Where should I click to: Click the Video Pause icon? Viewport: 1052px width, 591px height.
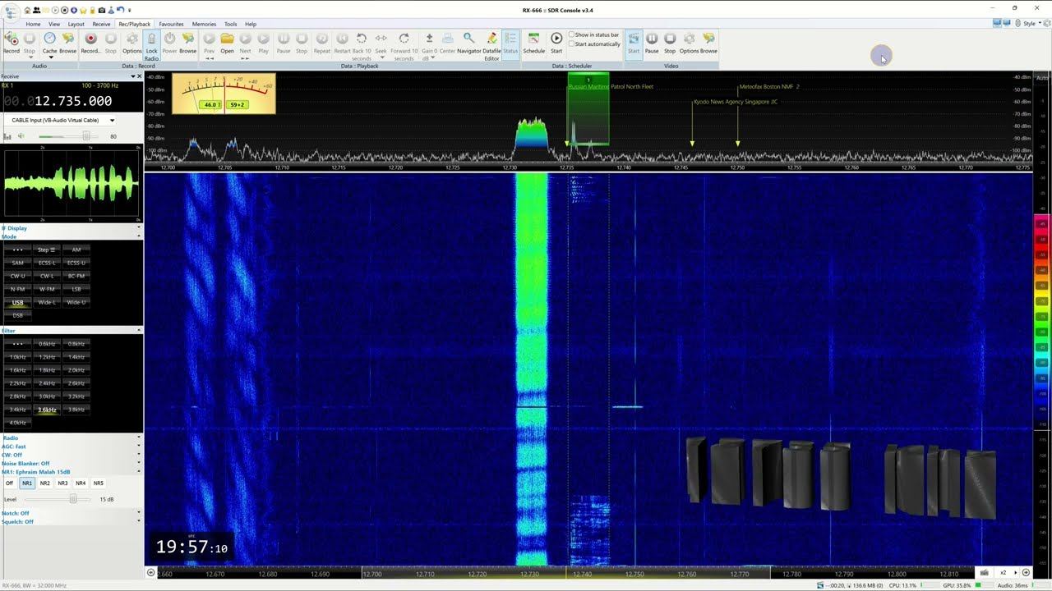pyautogui.click(x=652, y=39)
